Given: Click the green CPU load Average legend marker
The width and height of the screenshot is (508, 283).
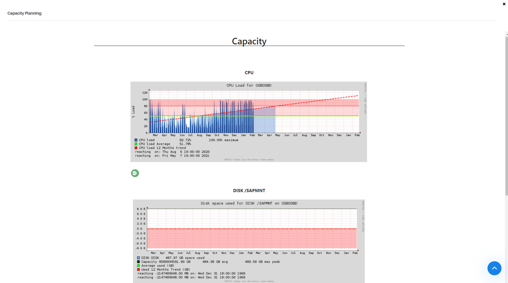Looking at the screenshot, I should pyautogui.click(x=136, y=144).
